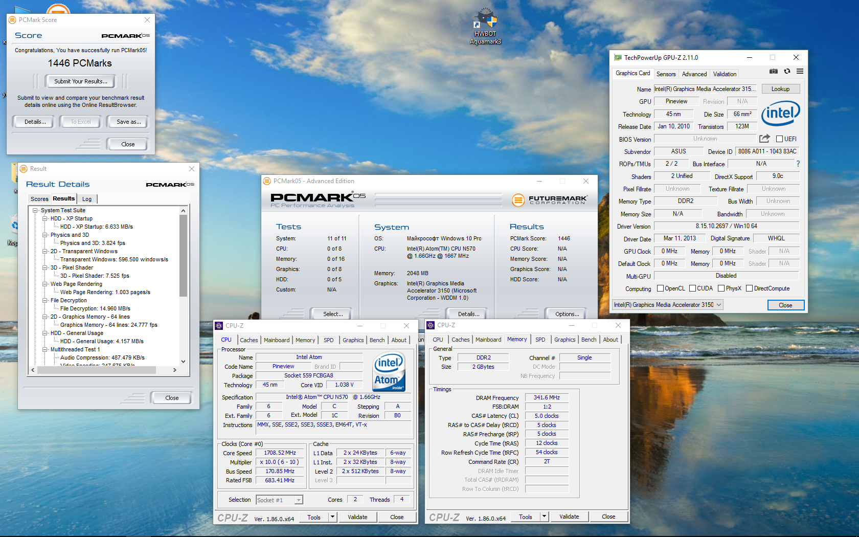Minimize the CPU-Z Memory window
859x537 pixels.
571,325
